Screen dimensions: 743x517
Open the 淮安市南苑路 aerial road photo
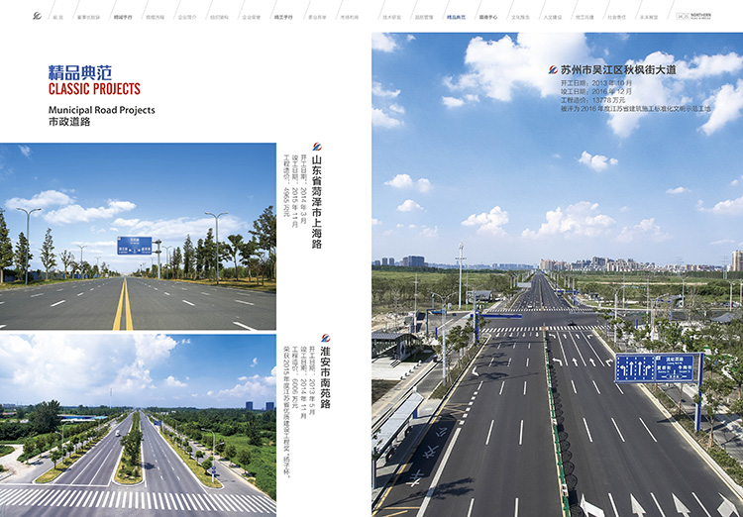point(138,424)
